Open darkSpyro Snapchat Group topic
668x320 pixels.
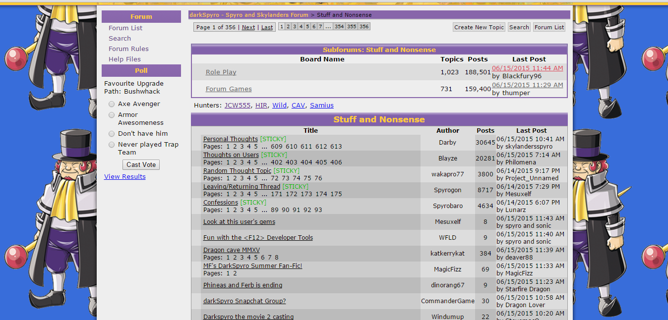(244, 301)
